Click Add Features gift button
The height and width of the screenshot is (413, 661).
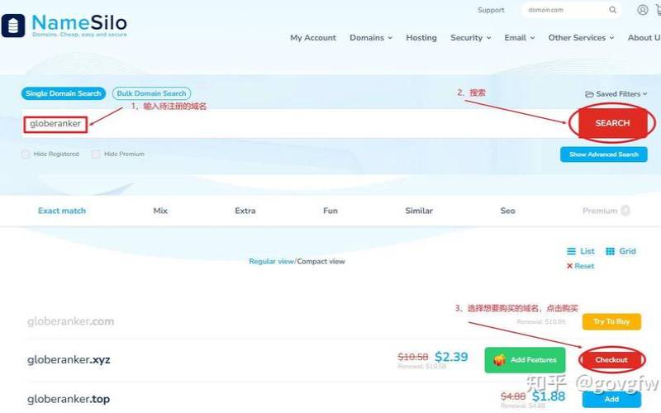click(x=525, y=360)
